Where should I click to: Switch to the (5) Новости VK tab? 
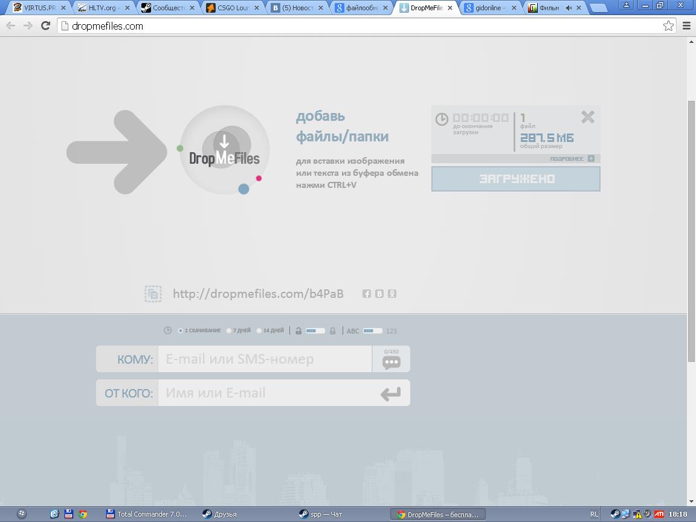[x=297, y=7]
